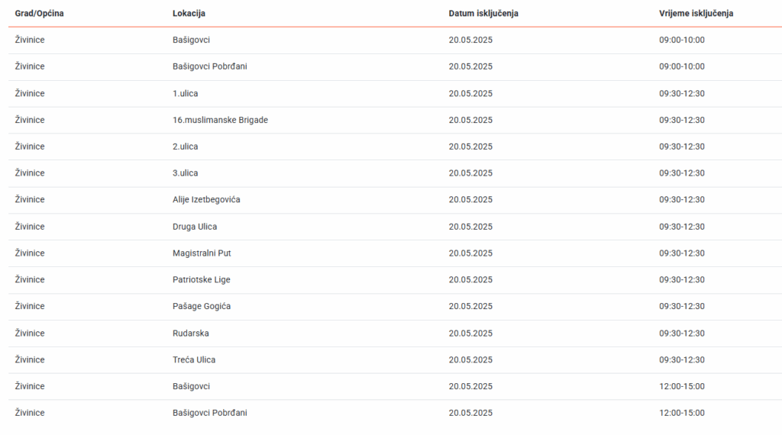Select the 16.muslimanske Brigade location cell
Viewport: 782px width, 435px height.
(x=220, y=120)
